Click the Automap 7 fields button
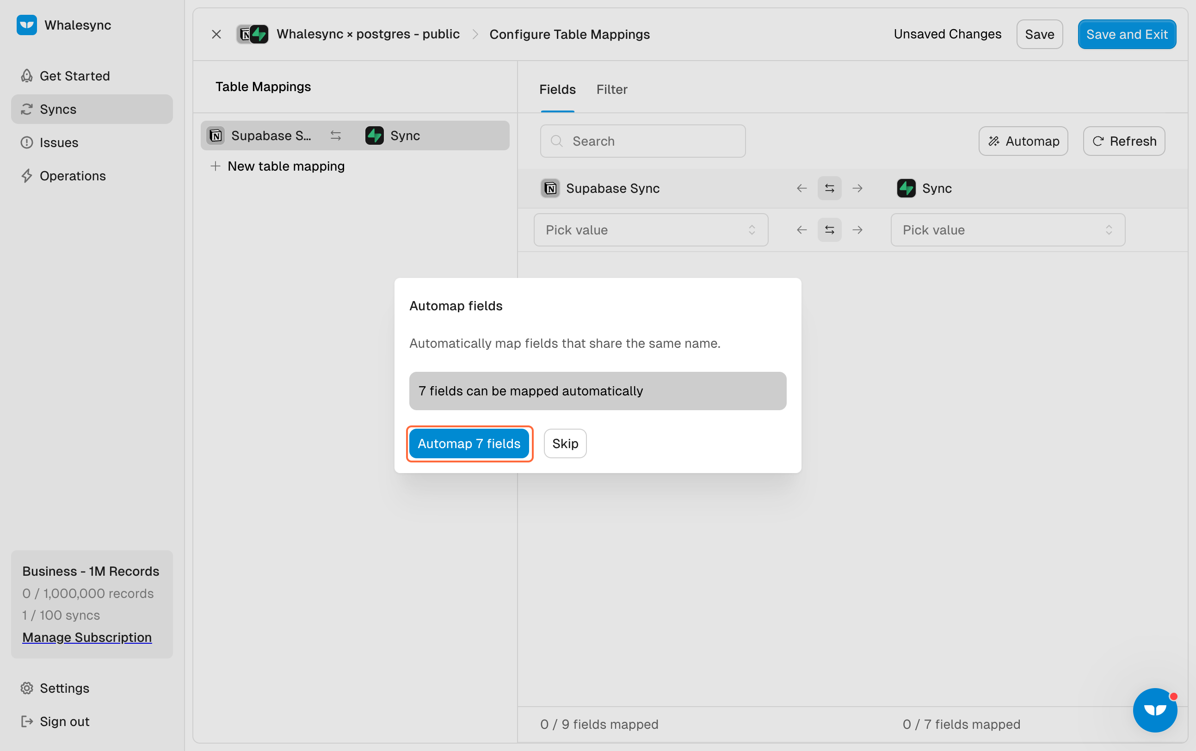The height and width of the screenshot is (751, 1196). pyautogui.click(x=469, y=443)
